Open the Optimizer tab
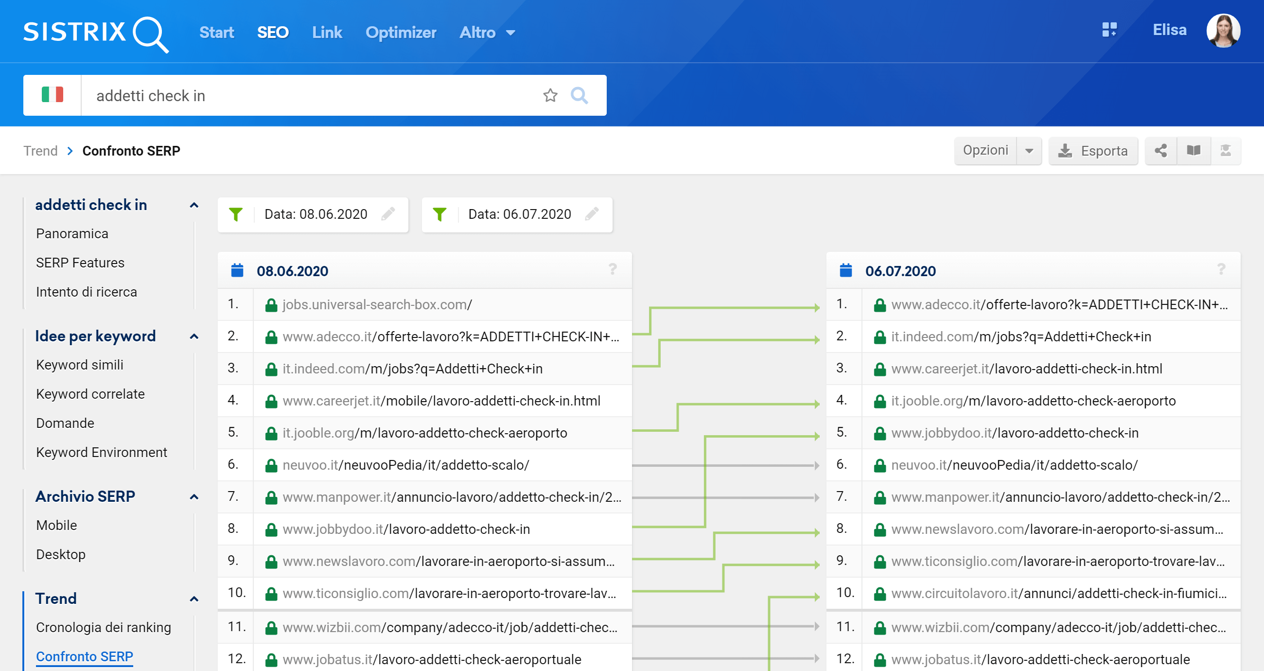This screenshot has height=671, width=1264. pyautogui.click(x=401, y=33)
